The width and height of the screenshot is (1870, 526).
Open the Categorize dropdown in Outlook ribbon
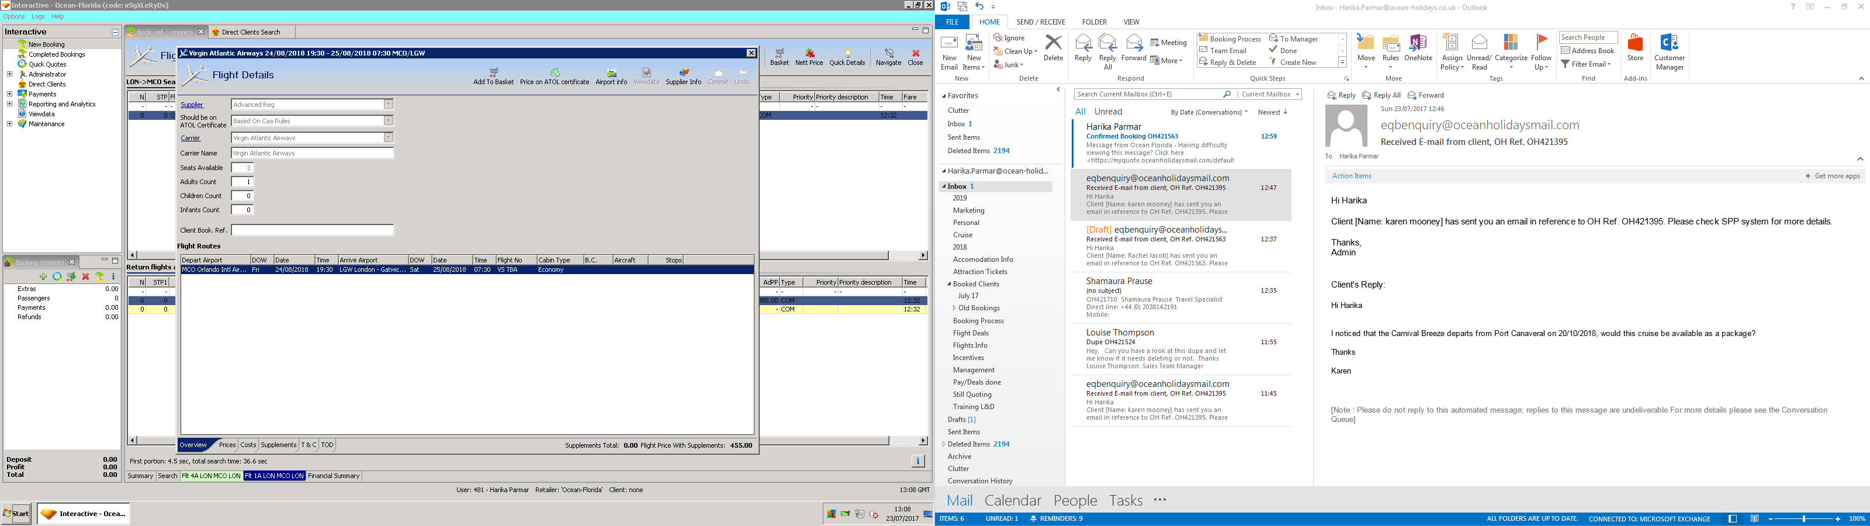[1511, 53]
